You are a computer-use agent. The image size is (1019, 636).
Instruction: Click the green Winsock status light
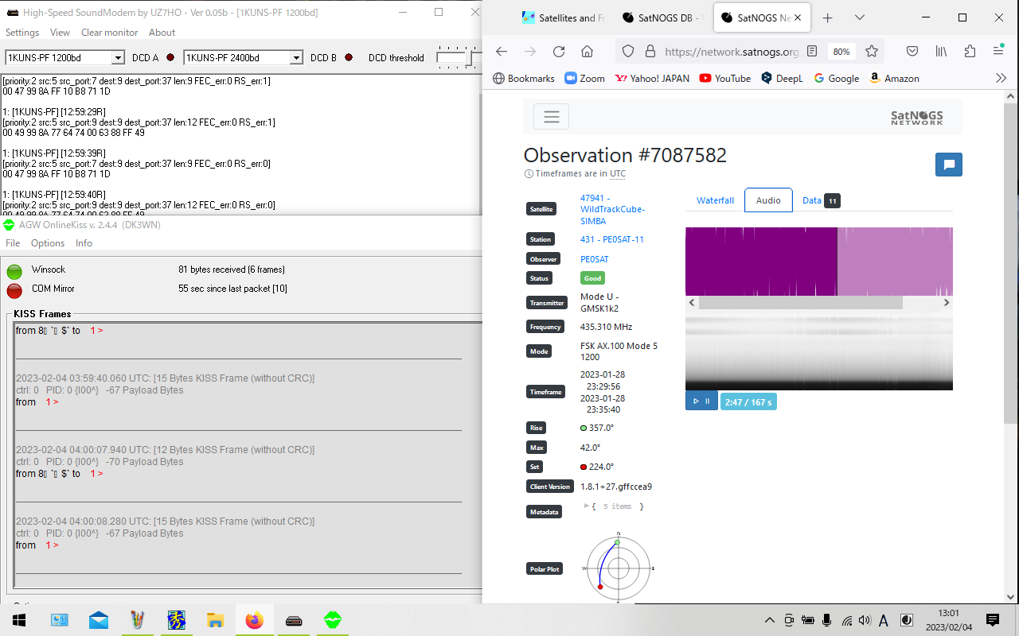coord(14,271)
